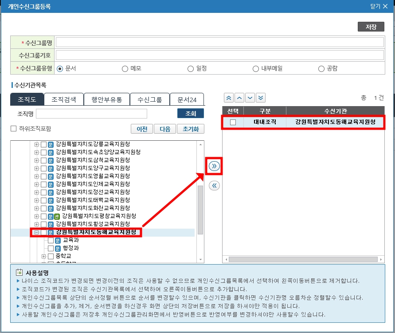
Task: Click document icon beside 강원특별자치도횡성교육지원청
Action: tap(51, 225)
